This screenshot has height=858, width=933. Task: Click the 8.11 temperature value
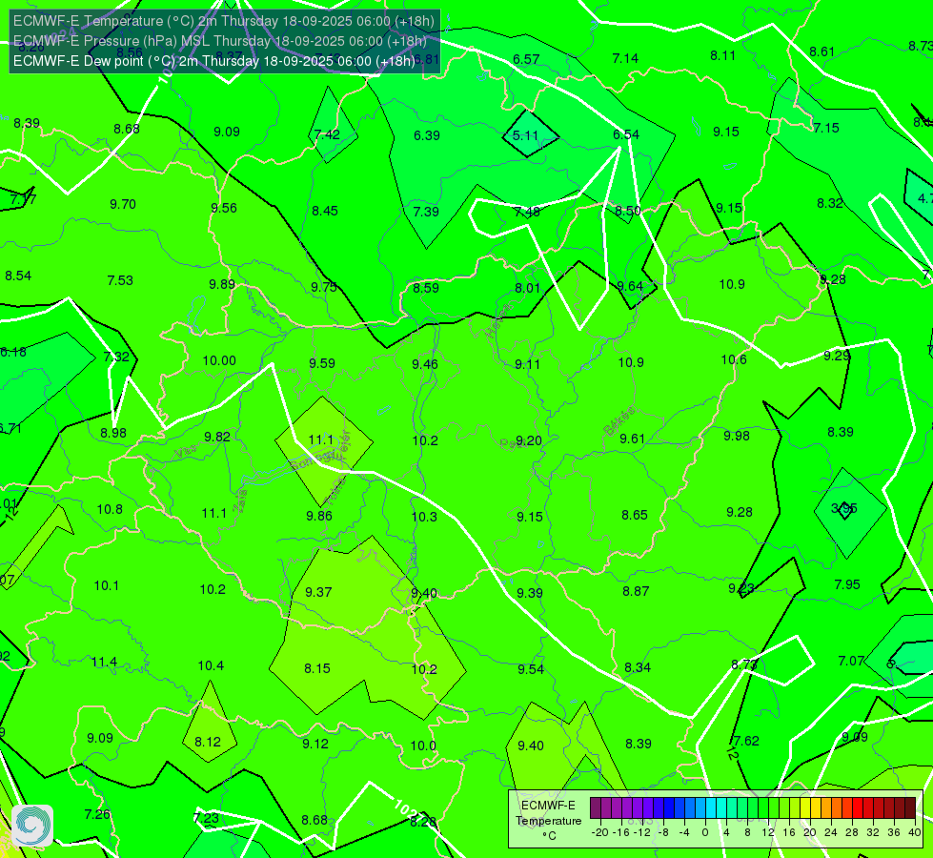723,55
